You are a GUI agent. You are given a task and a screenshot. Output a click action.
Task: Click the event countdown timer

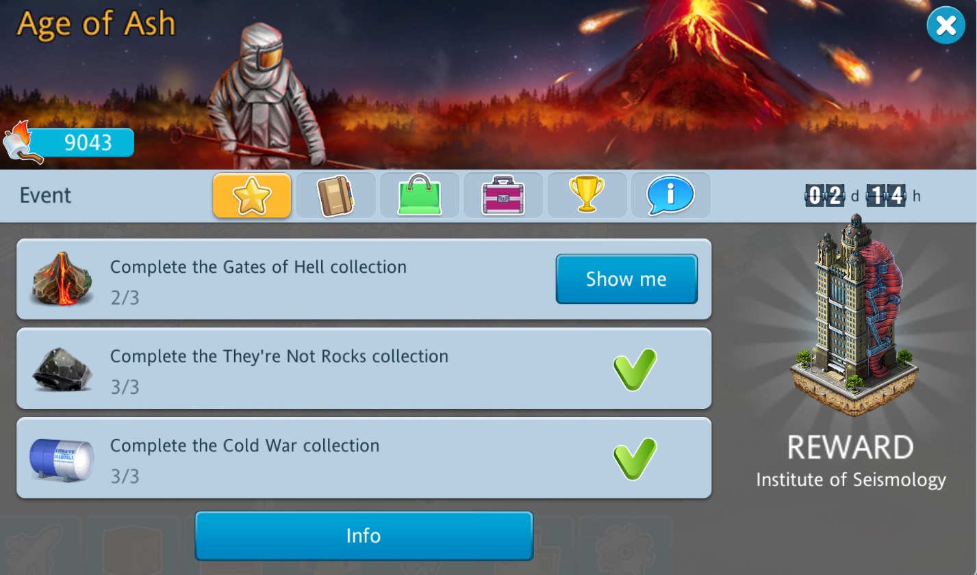(863, 196)
